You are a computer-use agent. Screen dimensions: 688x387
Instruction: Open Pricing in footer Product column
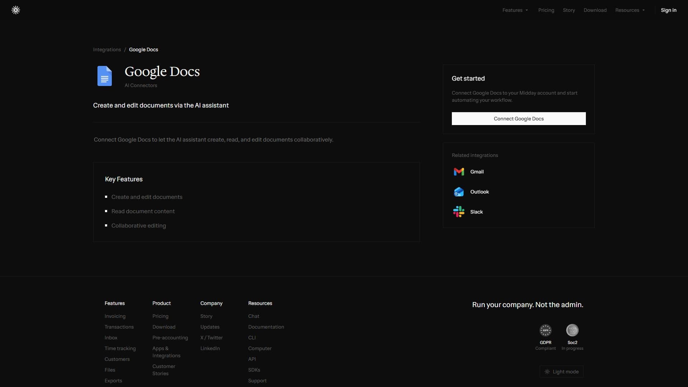(160, 316)
